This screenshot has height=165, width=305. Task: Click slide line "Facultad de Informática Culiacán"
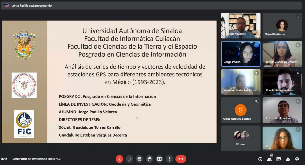pos(132,38)
